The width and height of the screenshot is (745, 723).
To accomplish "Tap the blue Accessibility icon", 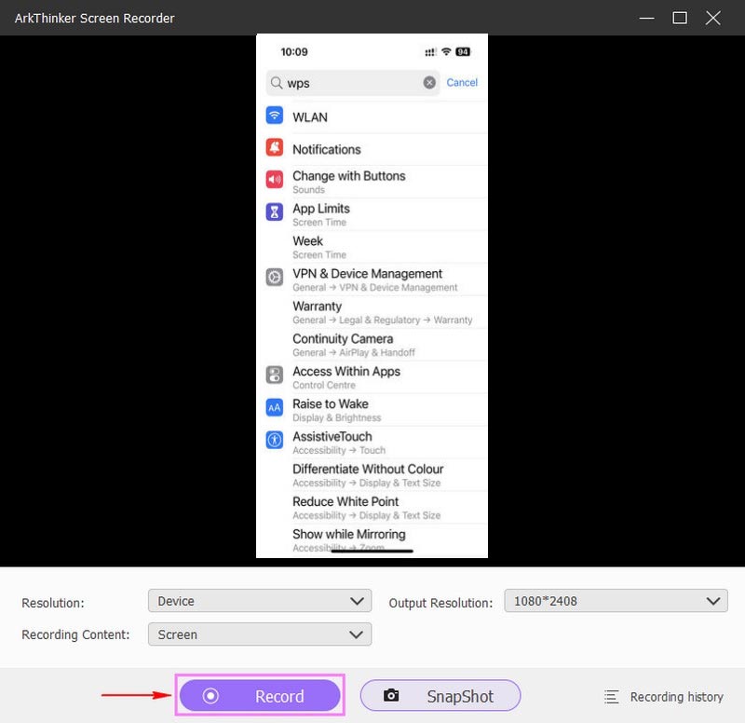I will 275,440.
